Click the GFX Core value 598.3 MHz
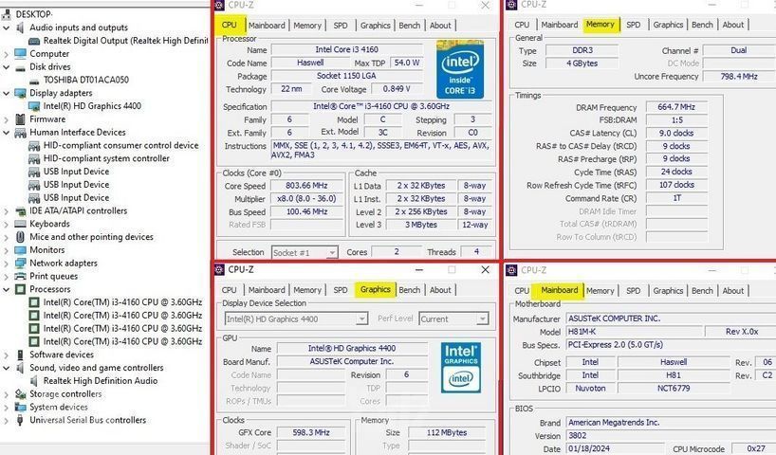776x455 pixels. click(311, 432)
